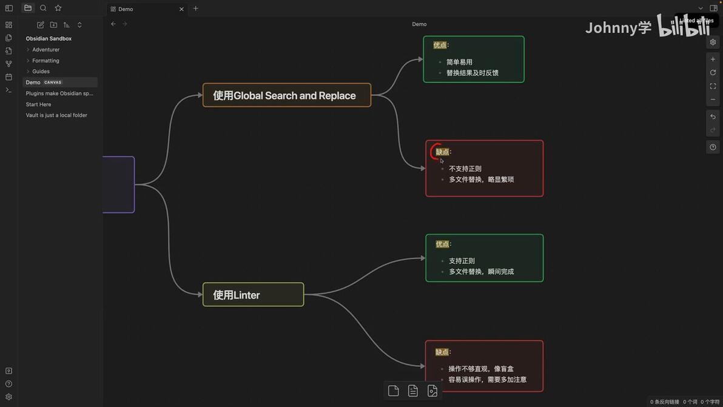
Task: Open a new tab with plus
Action: pyautogui.click(x=195, y=8)
